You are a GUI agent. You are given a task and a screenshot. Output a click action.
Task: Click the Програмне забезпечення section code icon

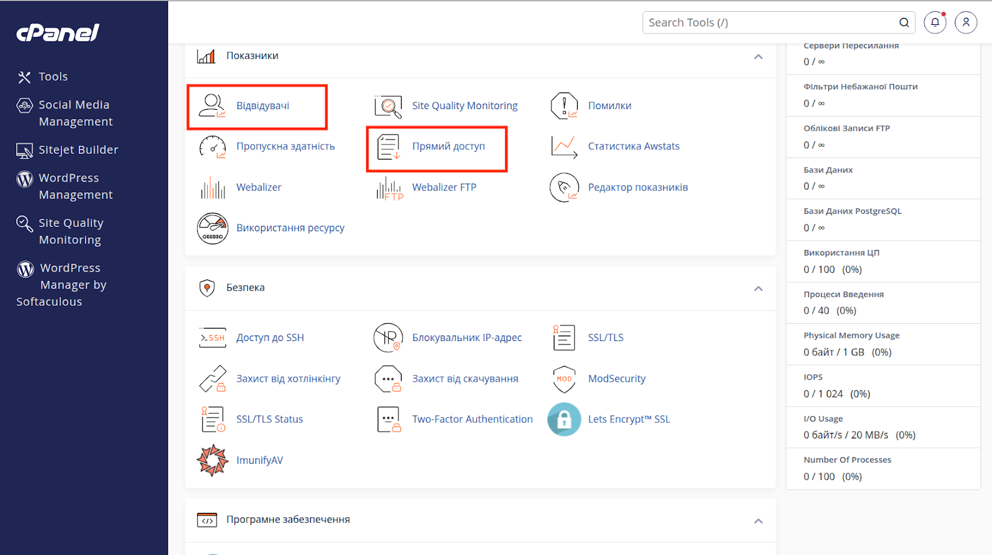(x=206, y=520)
